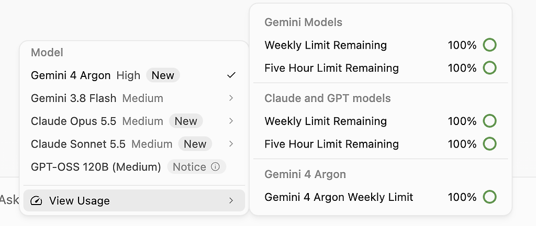Viewport: 536px width, 226px height.
Task: Pick Claude Sonnet 5.5 Medium entry
Action: click(x=134, y=144)
